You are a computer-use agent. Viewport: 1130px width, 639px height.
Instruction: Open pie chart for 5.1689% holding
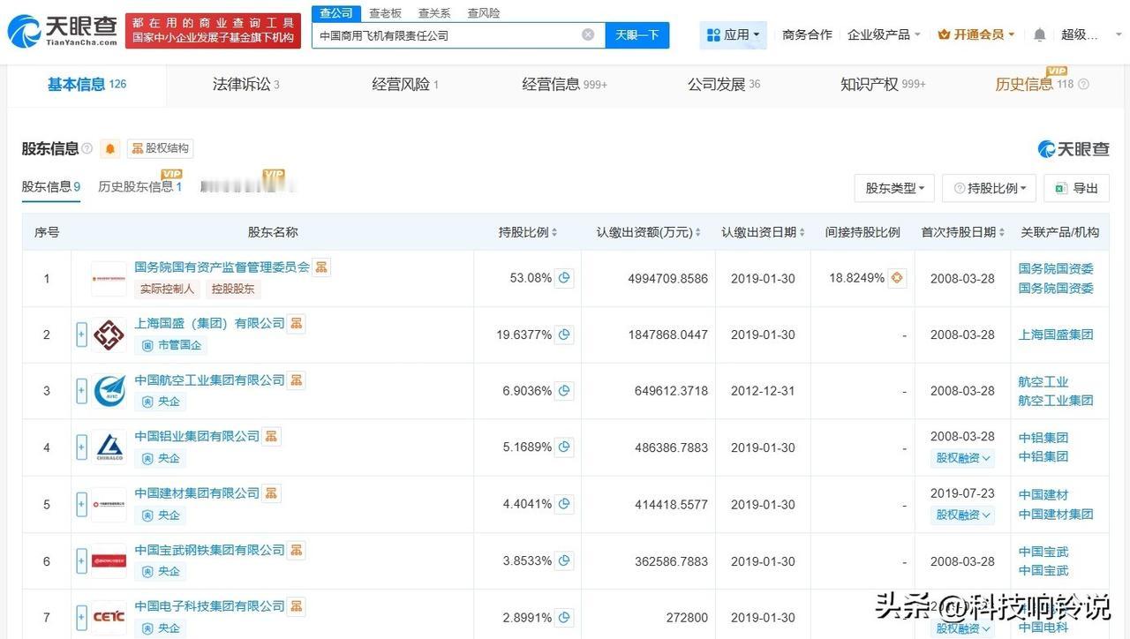564,447
